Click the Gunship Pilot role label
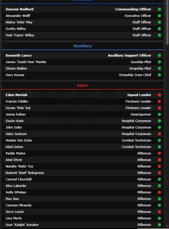Screen dimensions: 169x229 point(141,62)
